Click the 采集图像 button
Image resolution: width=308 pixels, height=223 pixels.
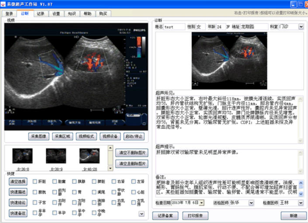point(39,136)
